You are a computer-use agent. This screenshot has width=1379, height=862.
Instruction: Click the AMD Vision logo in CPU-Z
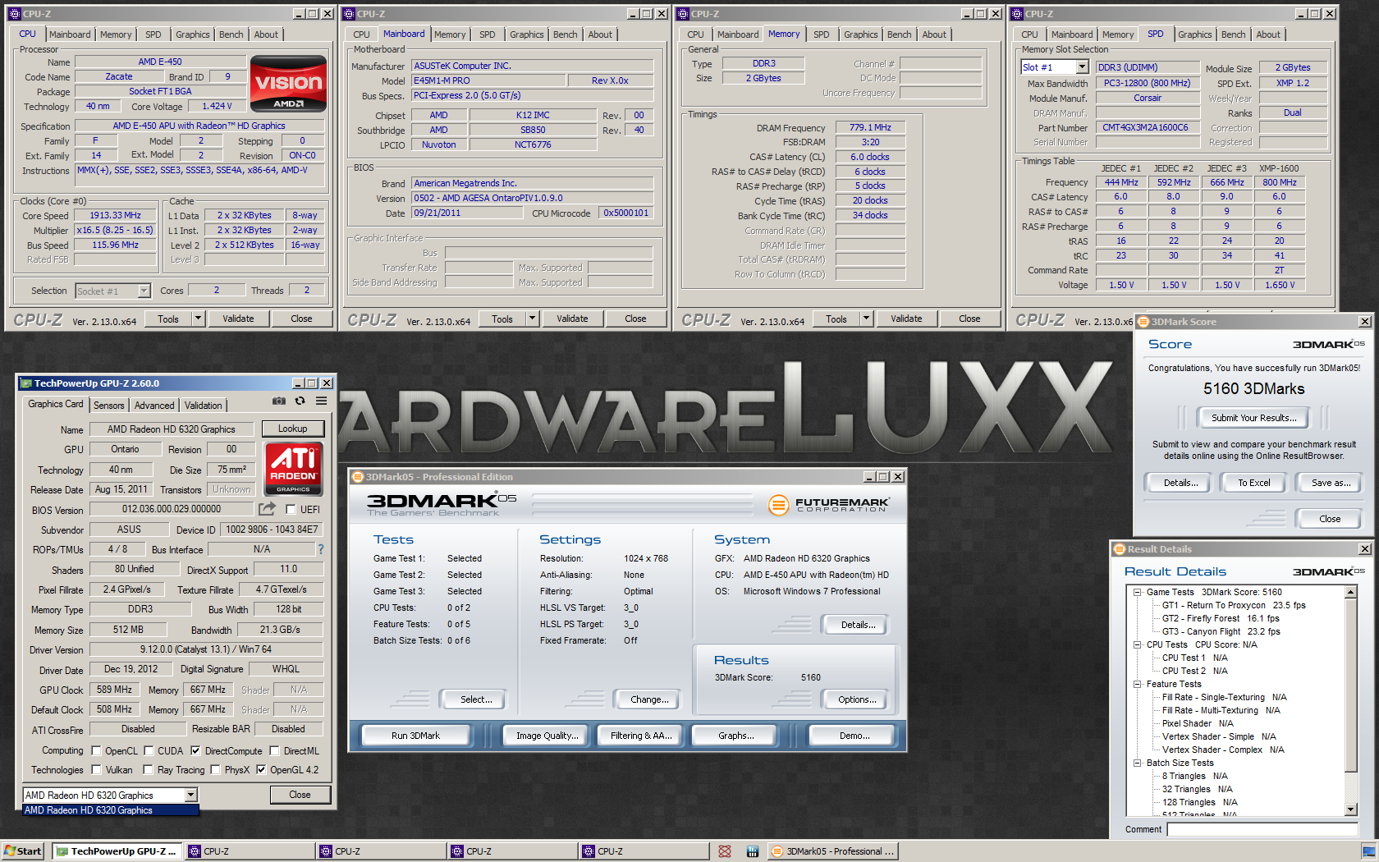point(288,84)
